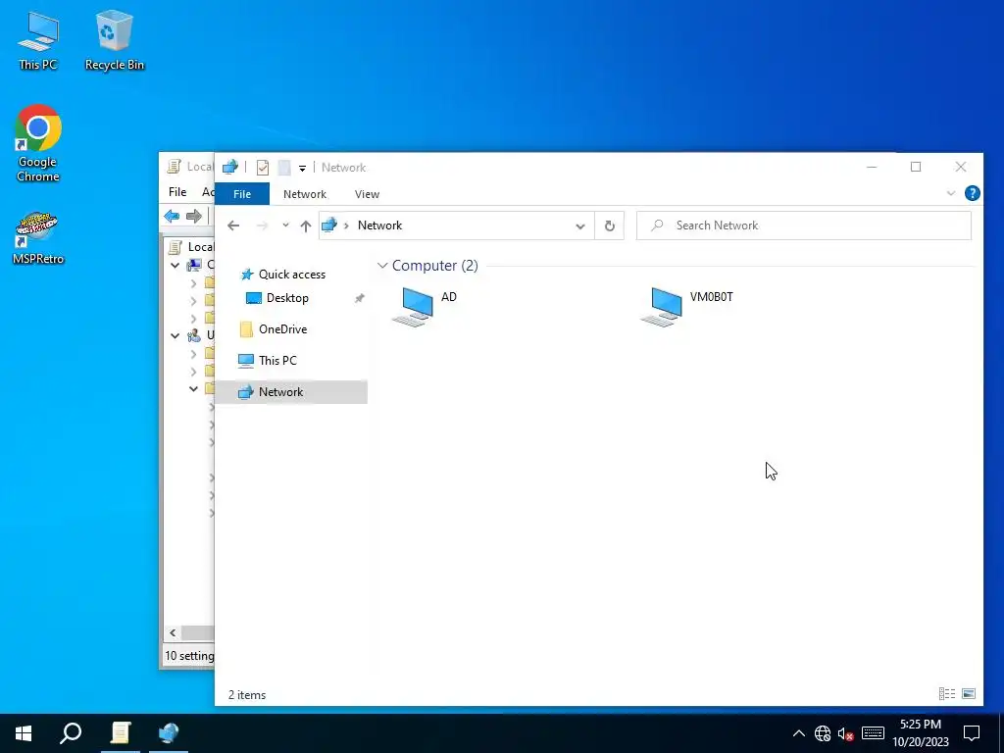Image resolution: width=1004 pixels, height=753 pixels.
Task: Collapse user-icon node in Local policy tree
Action: click(175, 335)
